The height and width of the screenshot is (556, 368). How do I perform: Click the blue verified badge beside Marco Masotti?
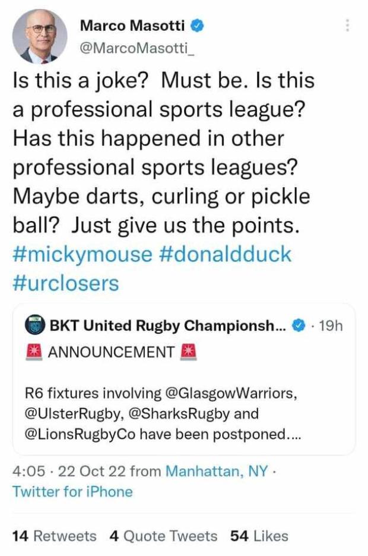click(198, 26)
